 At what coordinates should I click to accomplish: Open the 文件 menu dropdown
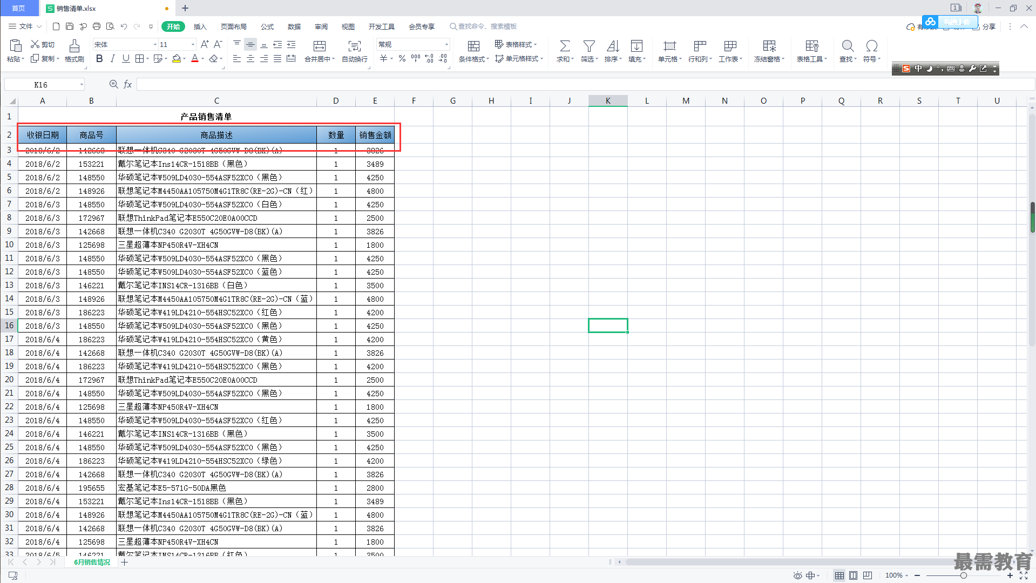(x=25, y=26)
